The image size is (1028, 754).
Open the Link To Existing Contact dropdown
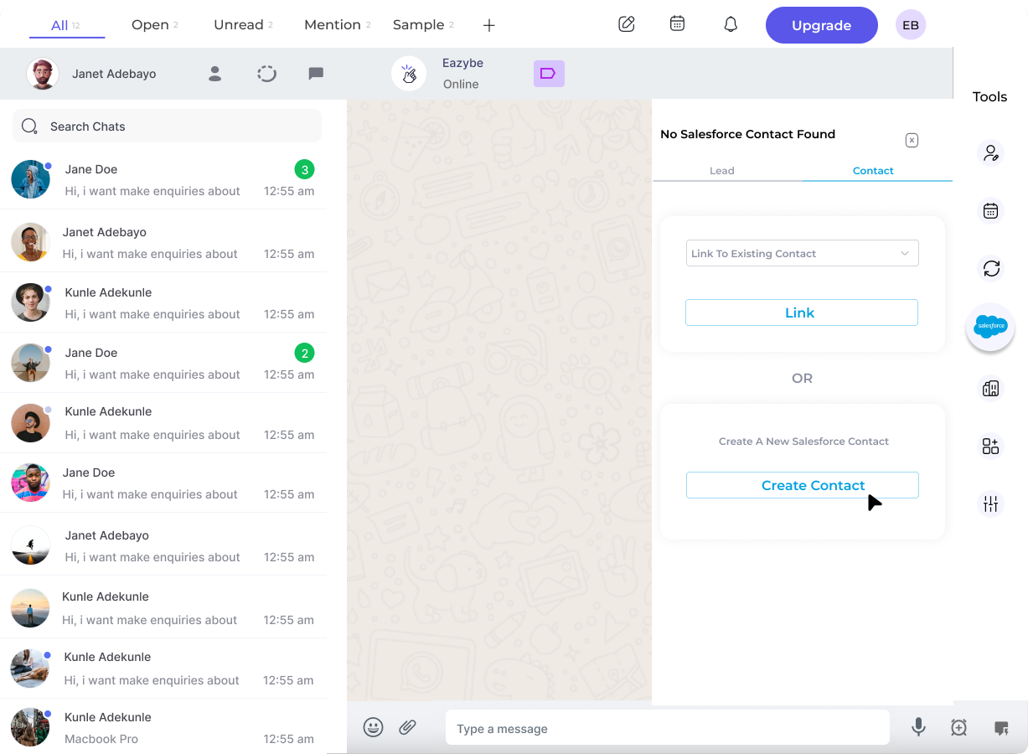802,253
